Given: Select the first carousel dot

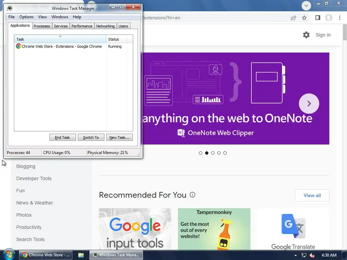Looking at the screenshot, I should (x=201, y=153).
